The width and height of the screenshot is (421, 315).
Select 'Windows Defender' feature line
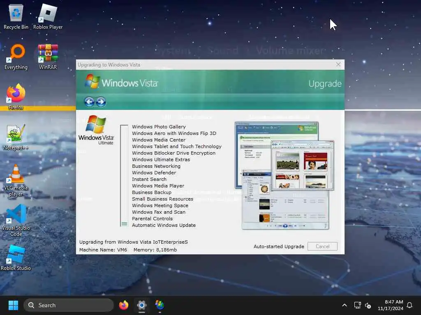coord(154,173)
